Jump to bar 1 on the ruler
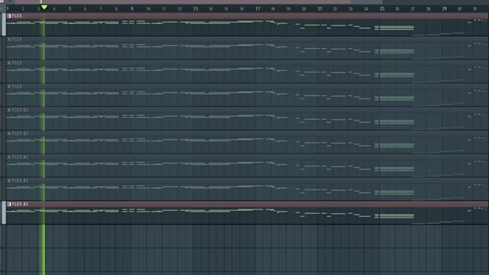Image resolution: width=489 pixels, height=275 pixels. (x=7, y=9)
